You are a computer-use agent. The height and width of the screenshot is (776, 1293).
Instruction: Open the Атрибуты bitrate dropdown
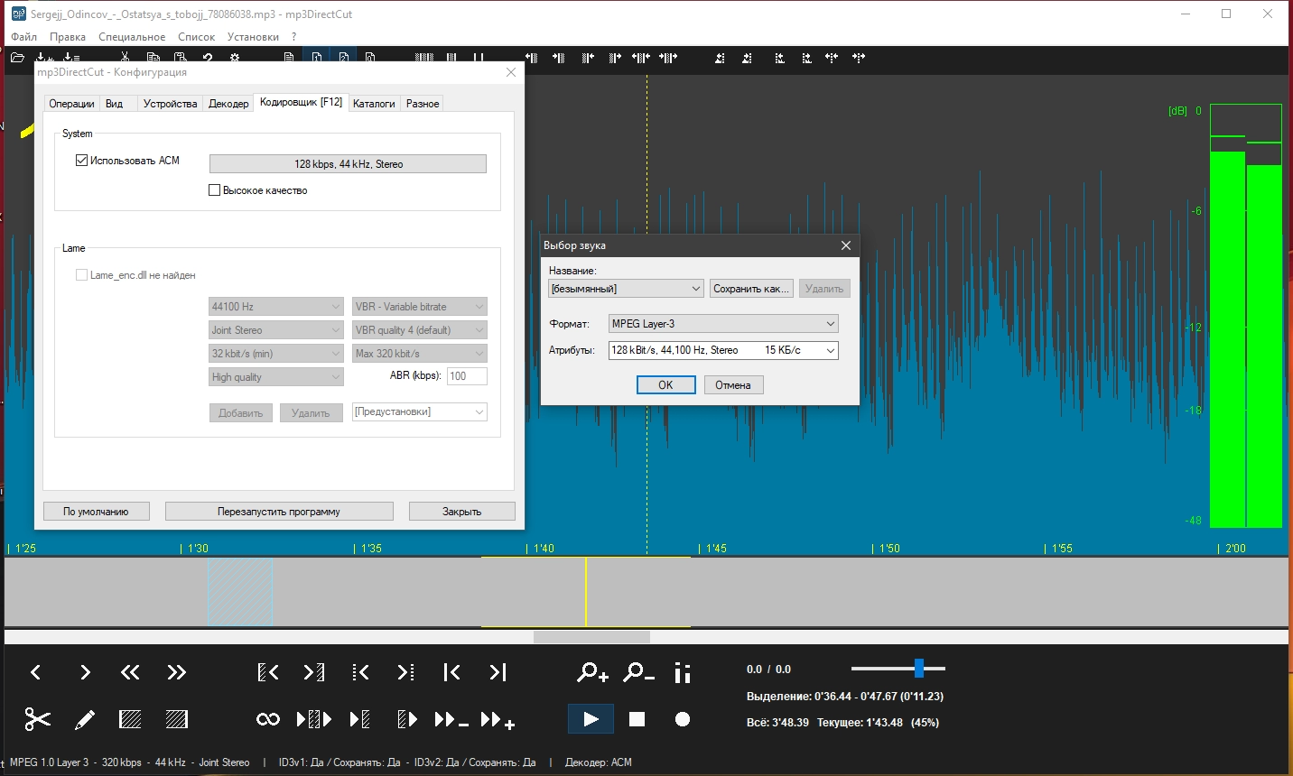723,350
